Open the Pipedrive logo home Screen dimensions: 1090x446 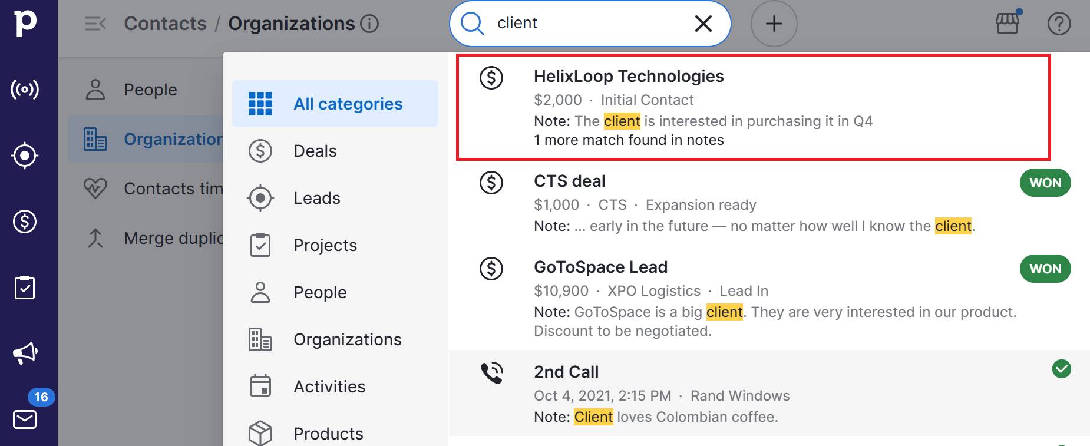pyautogui.click(x=25, y=22)
